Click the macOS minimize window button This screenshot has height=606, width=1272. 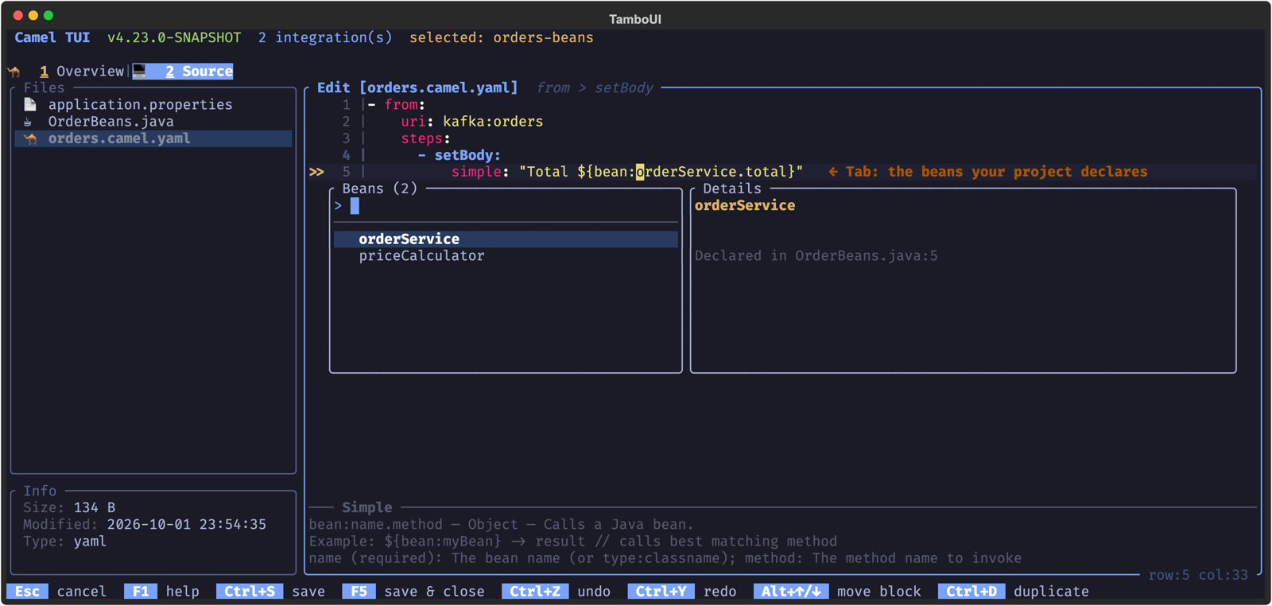(33, 15)
